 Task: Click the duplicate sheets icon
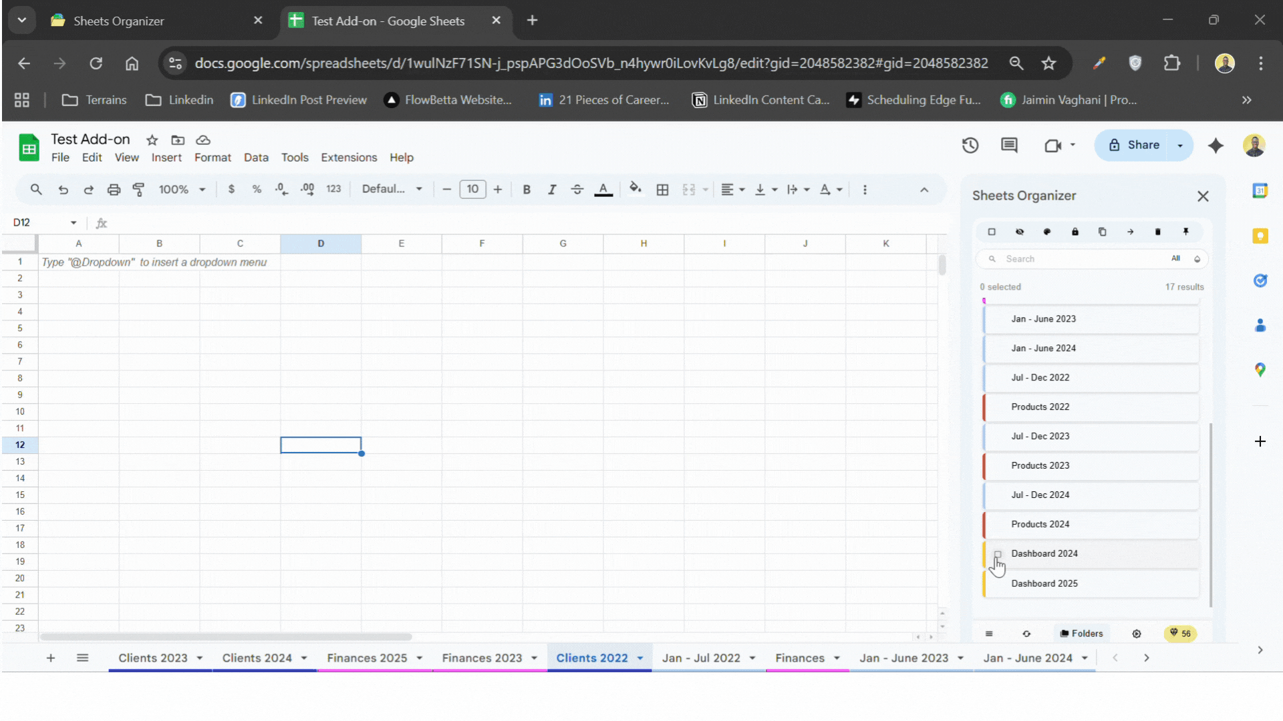click(x=1103, y=232)
